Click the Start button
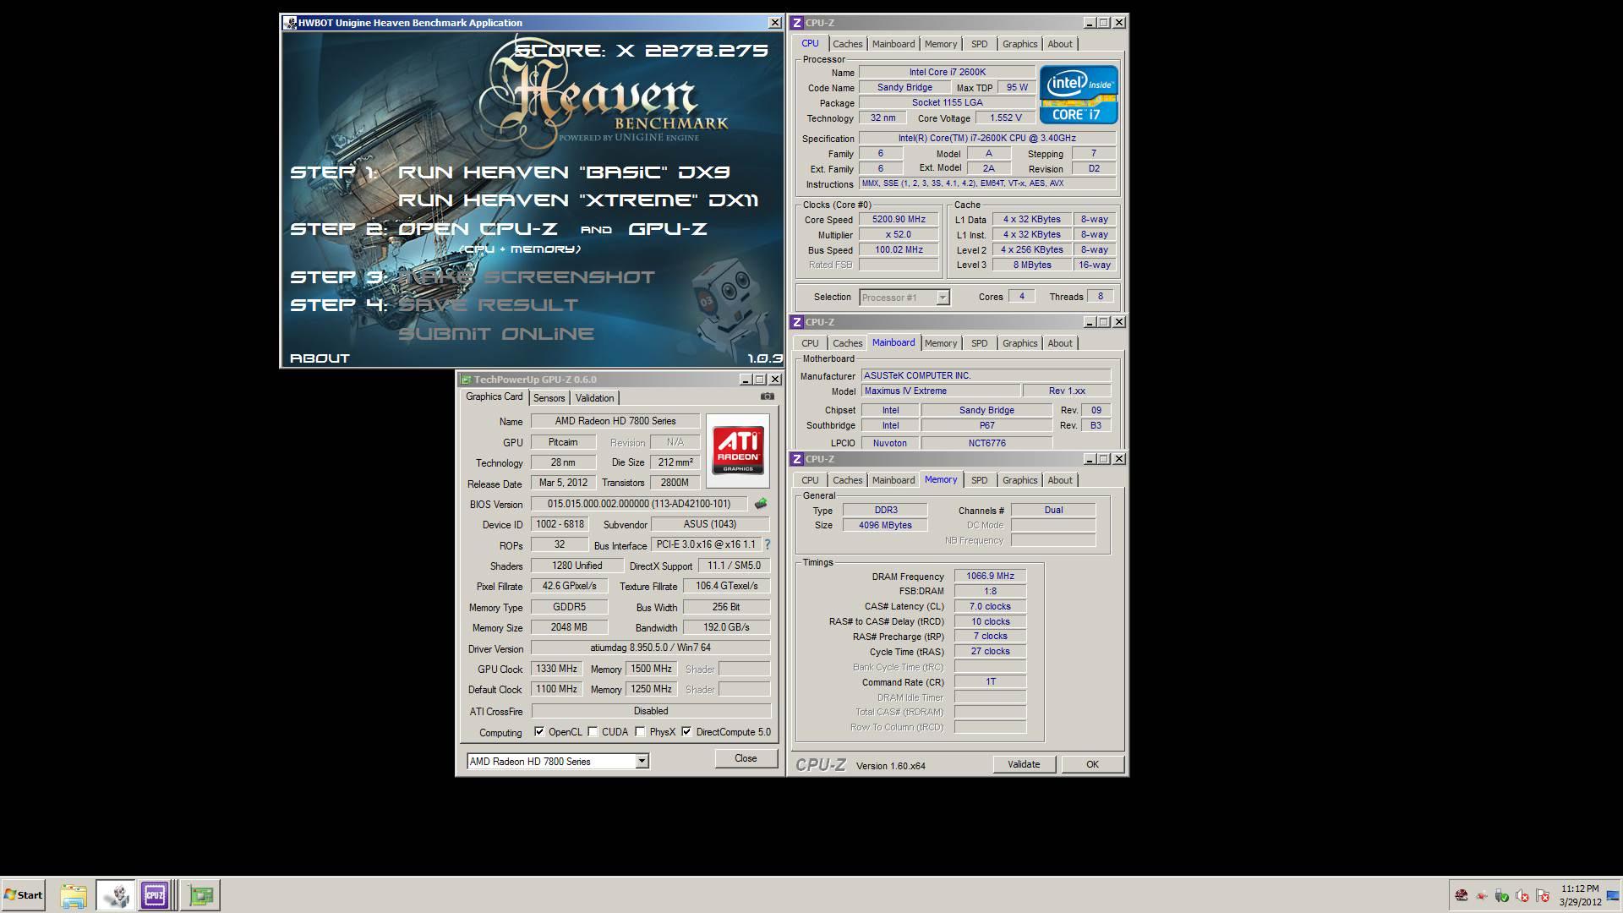This screenshot has height=913, width=1623. [24, 895]
